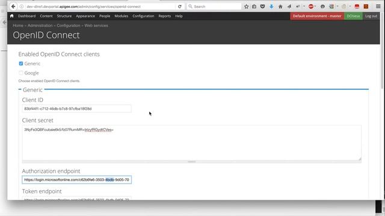Click the Token endpoint field
The height and width of the screenshot is (216, 385).
(x=76, y=198)
